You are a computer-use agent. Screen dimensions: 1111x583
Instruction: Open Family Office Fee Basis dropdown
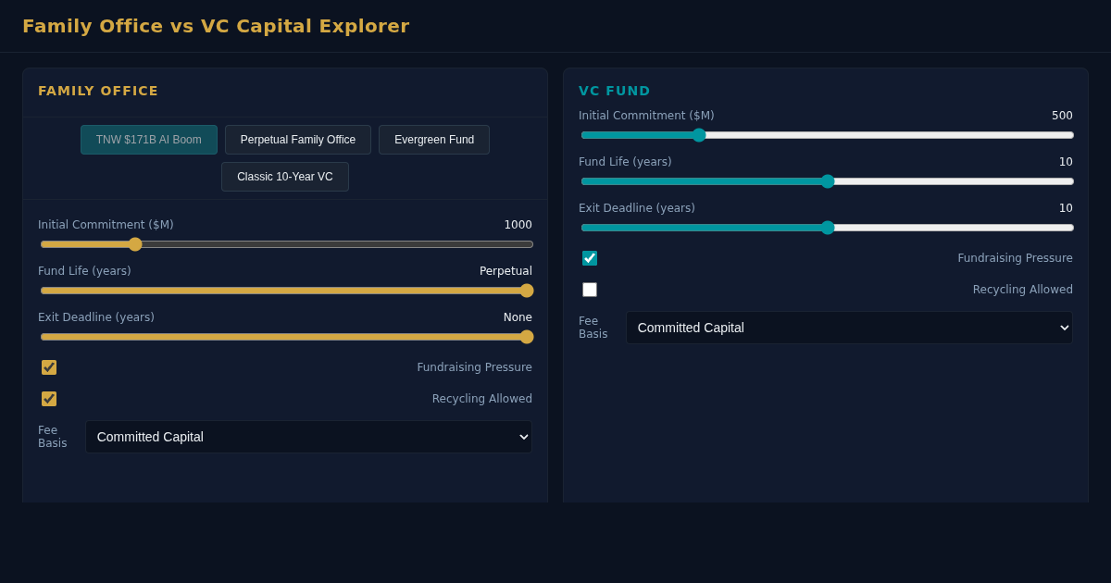309,437
